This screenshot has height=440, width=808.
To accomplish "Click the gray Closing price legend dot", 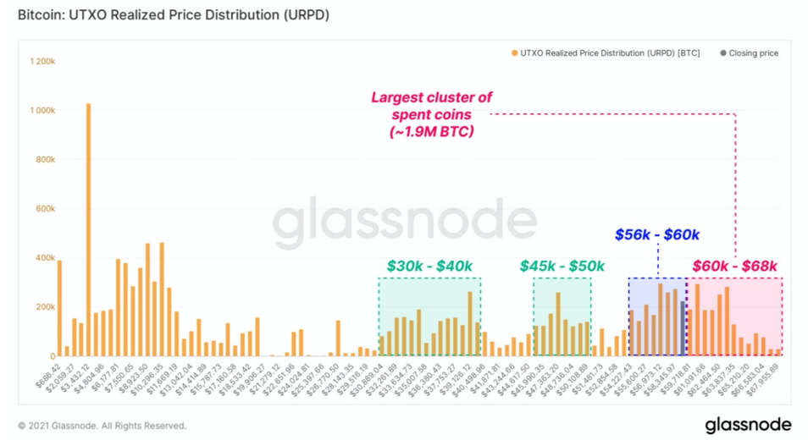I will coord(723,53).
